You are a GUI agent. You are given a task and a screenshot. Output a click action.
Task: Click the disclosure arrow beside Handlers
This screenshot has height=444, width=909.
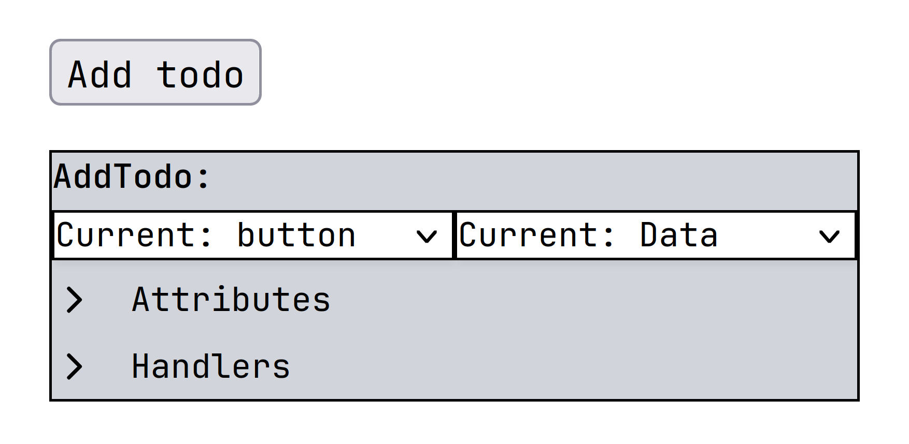pyautogui.click(x=74, y=367)
